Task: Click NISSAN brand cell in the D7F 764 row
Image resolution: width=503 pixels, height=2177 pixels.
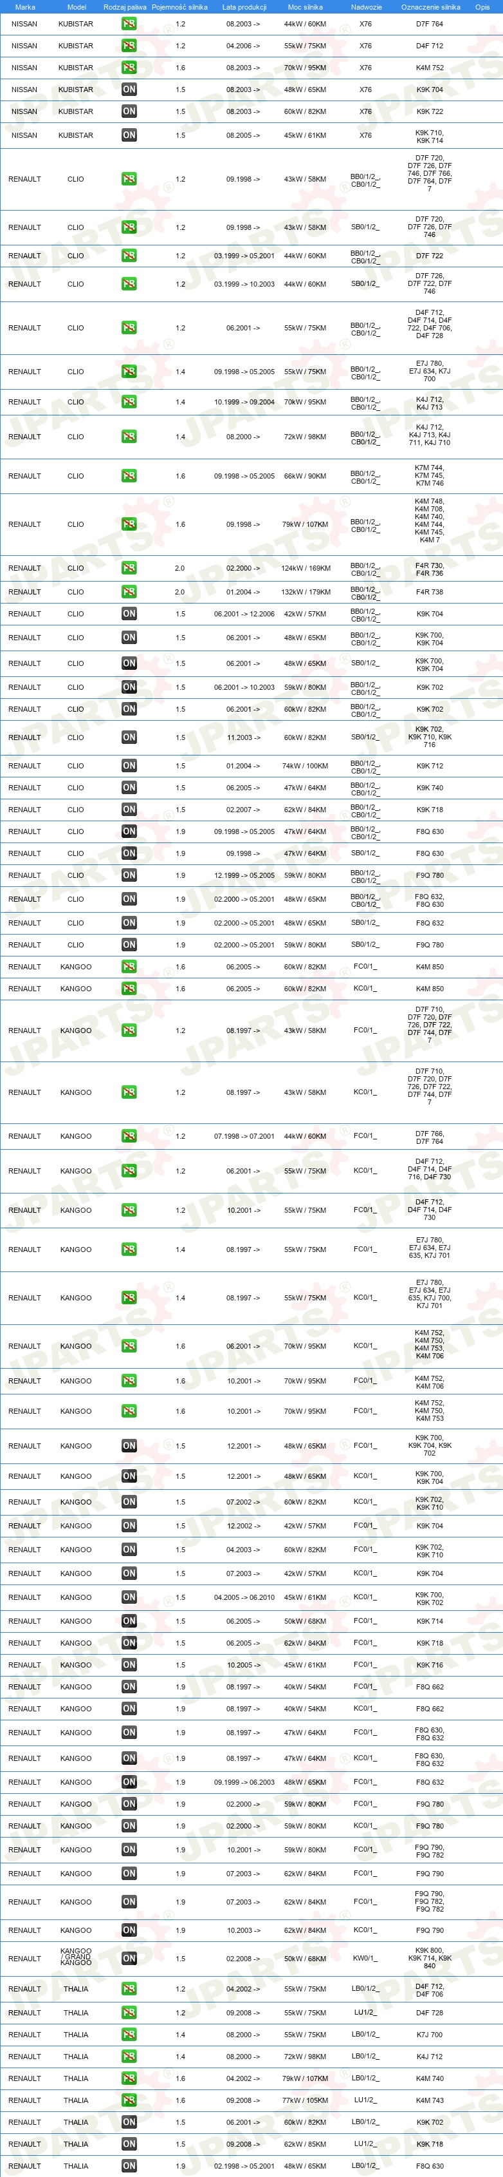Action: [24, 24]
